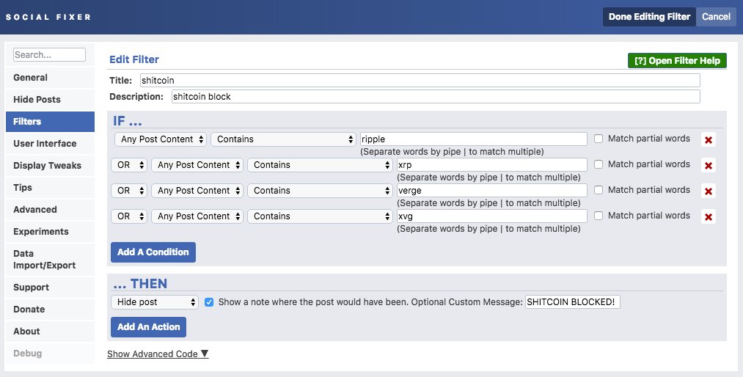Viewport: 743px width, 377px height.
Task: Change the OR selector in xvg row
Action: (129, 216)
